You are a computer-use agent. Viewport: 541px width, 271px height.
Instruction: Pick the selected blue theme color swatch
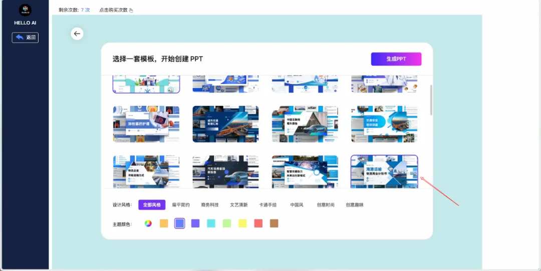179,223
